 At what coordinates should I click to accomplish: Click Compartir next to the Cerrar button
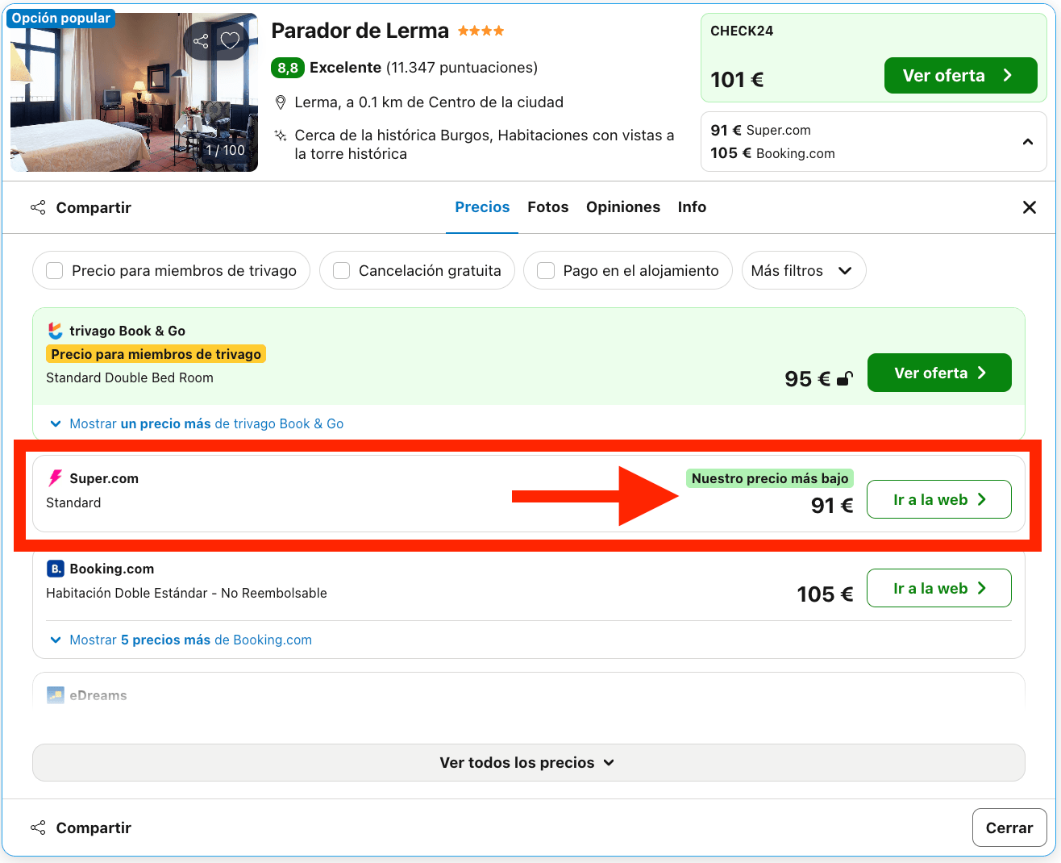tap(81, 828)
